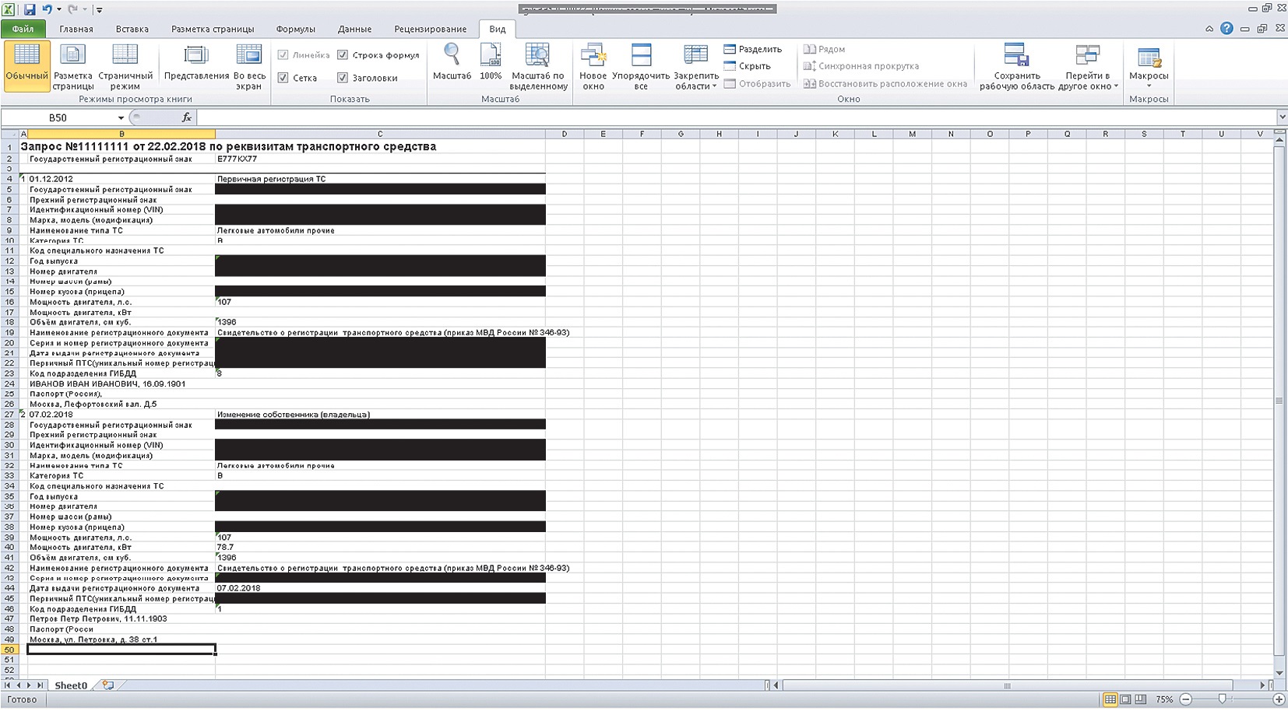1288x711 pixels.
Task: Minimize the ribbon chevron
Action: point(1209,29)
